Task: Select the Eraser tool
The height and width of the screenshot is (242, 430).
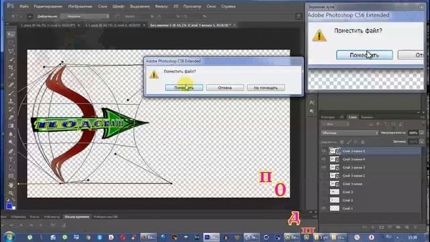Action: pos(11,118)
